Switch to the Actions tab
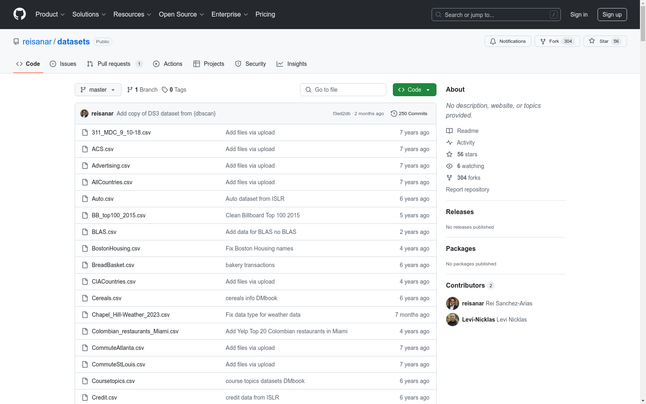This screenshot has width=646, height=404. pyautogui.click(x=168, y=64)
